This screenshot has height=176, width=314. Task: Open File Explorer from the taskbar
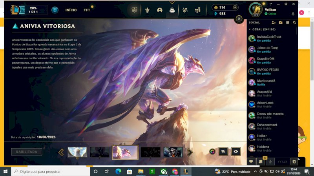point(141,171)
